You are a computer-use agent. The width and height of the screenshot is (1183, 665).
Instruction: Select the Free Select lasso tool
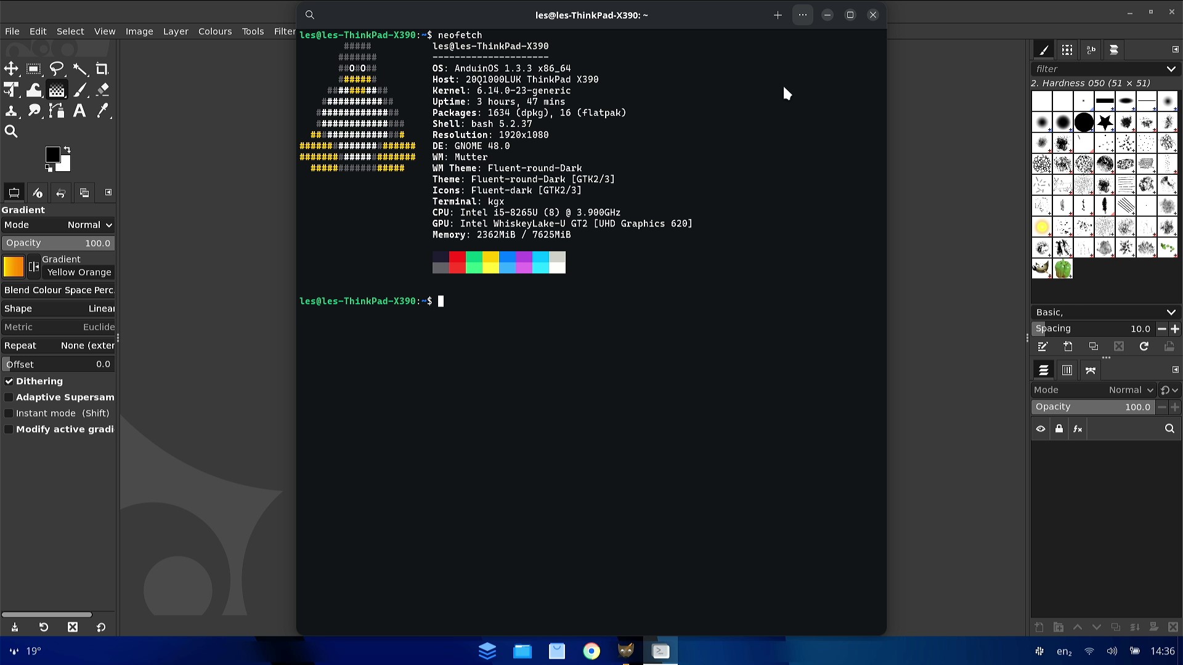click(x=57, y=69)
